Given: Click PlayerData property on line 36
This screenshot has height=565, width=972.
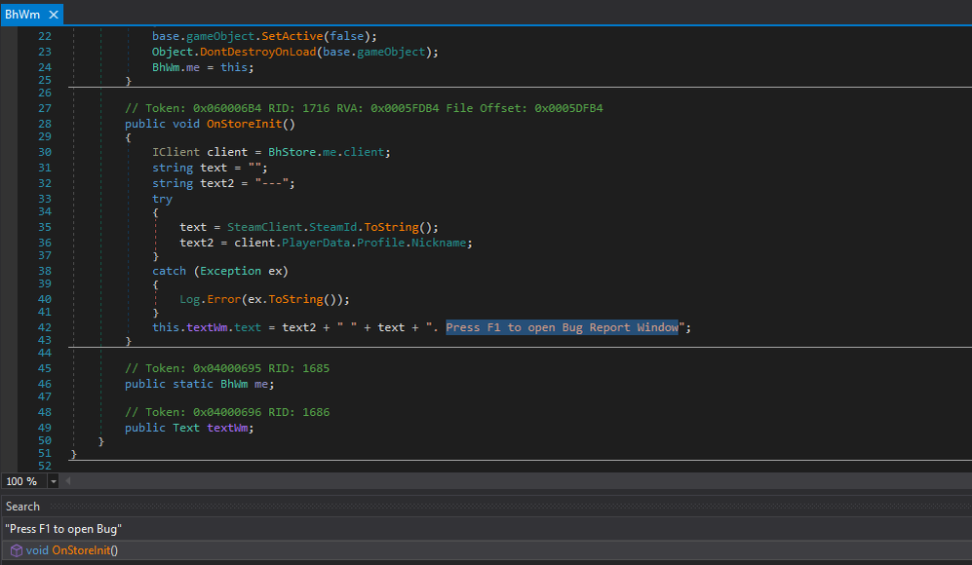Looking at the screenshot, I should tap(316, 243).
